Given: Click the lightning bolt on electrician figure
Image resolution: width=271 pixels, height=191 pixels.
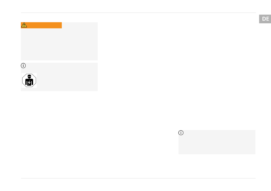Looking at the screenshot, I should 29,83.
